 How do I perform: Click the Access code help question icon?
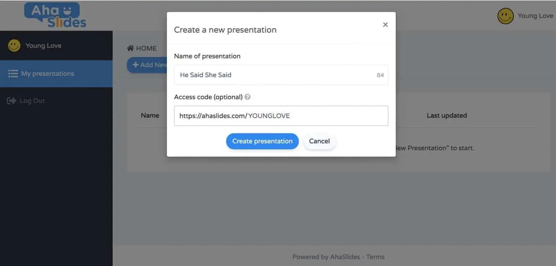[247, 97]
